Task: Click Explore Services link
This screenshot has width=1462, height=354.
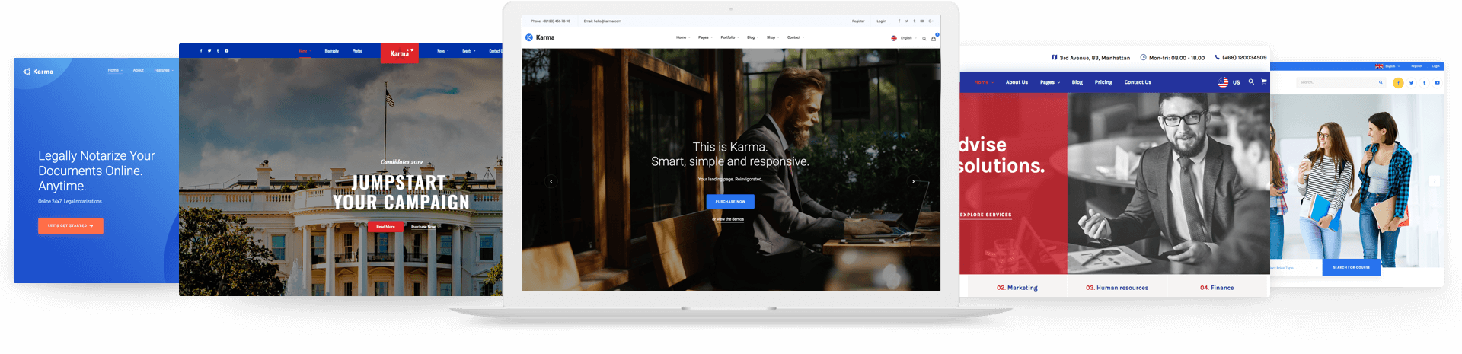Action: [986, 215]
